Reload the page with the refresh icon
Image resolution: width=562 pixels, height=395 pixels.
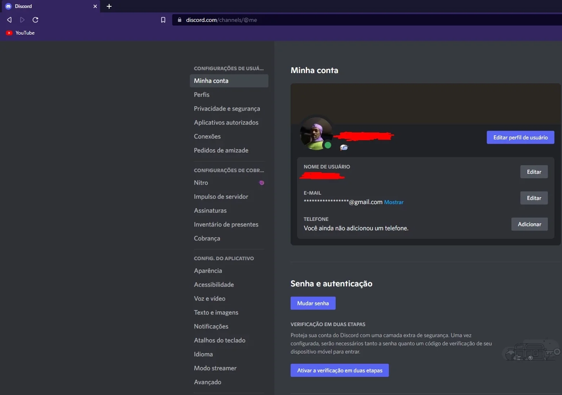coord(35,20)
